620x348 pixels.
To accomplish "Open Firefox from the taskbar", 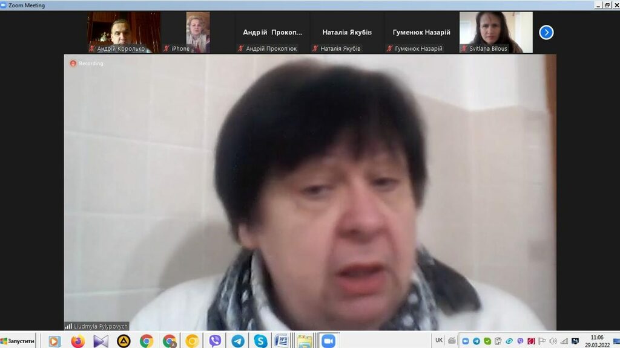I will pyautogui.click(x=77, y=341).
